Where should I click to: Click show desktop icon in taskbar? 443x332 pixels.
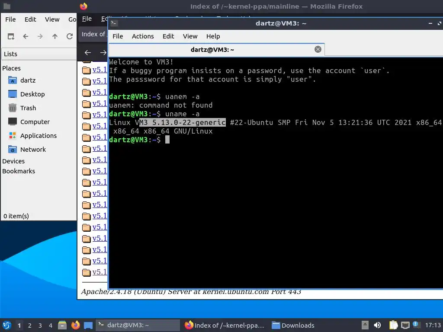pos(88,325)
